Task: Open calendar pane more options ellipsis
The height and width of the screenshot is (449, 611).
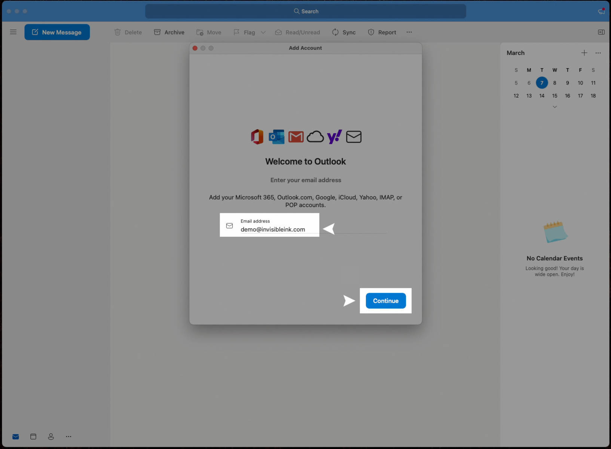Action: tap(598, 53)
